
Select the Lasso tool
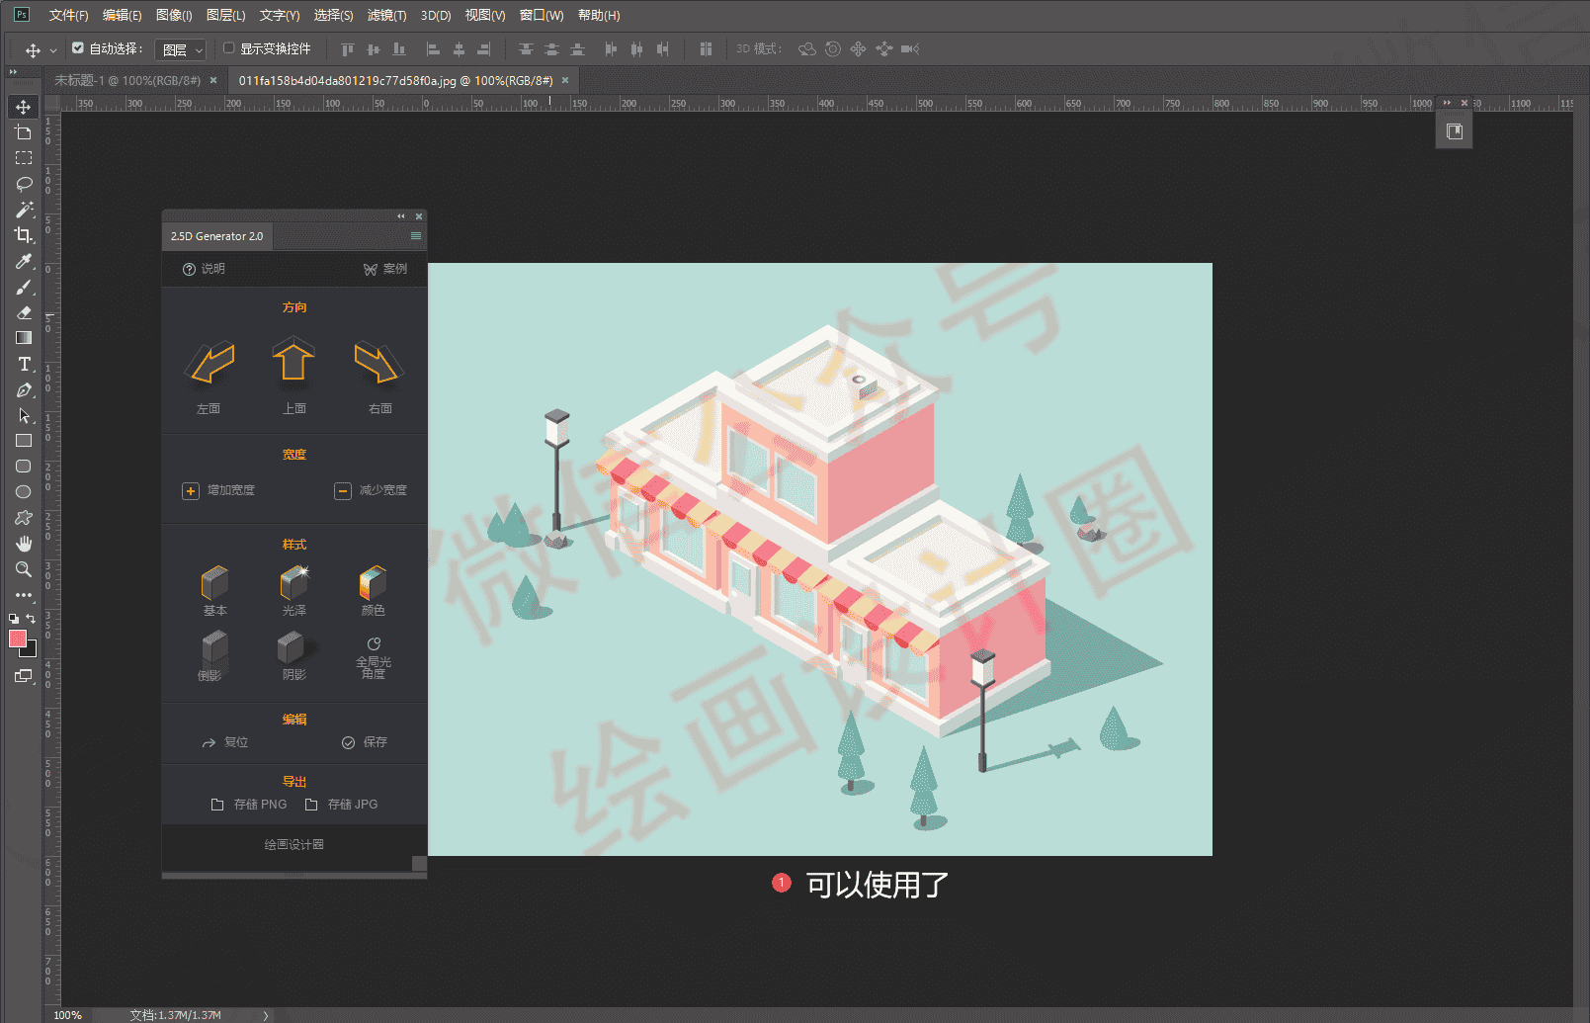pyautogui.click(x=24, y=184)
